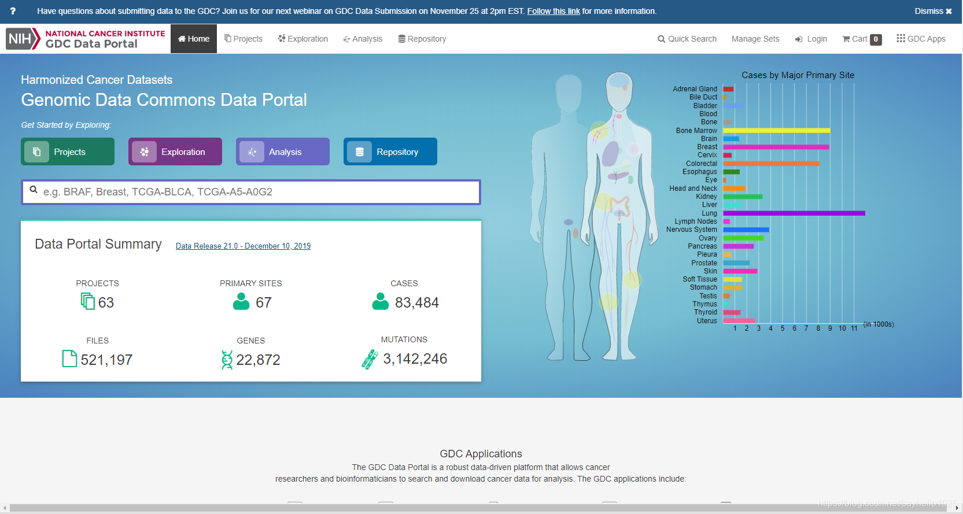Click the blue Repository button
The image size is (963, 514).
pyautogui.click(x=390, y=151)
